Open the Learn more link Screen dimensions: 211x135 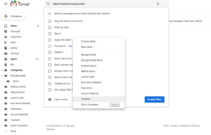(61, 99)
